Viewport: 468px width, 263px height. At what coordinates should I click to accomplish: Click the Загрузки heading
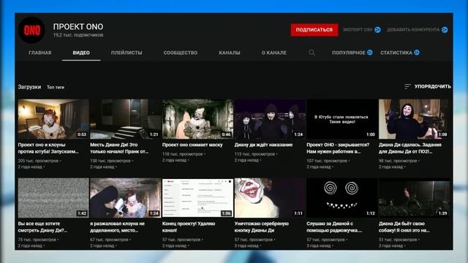coord(29,87)
